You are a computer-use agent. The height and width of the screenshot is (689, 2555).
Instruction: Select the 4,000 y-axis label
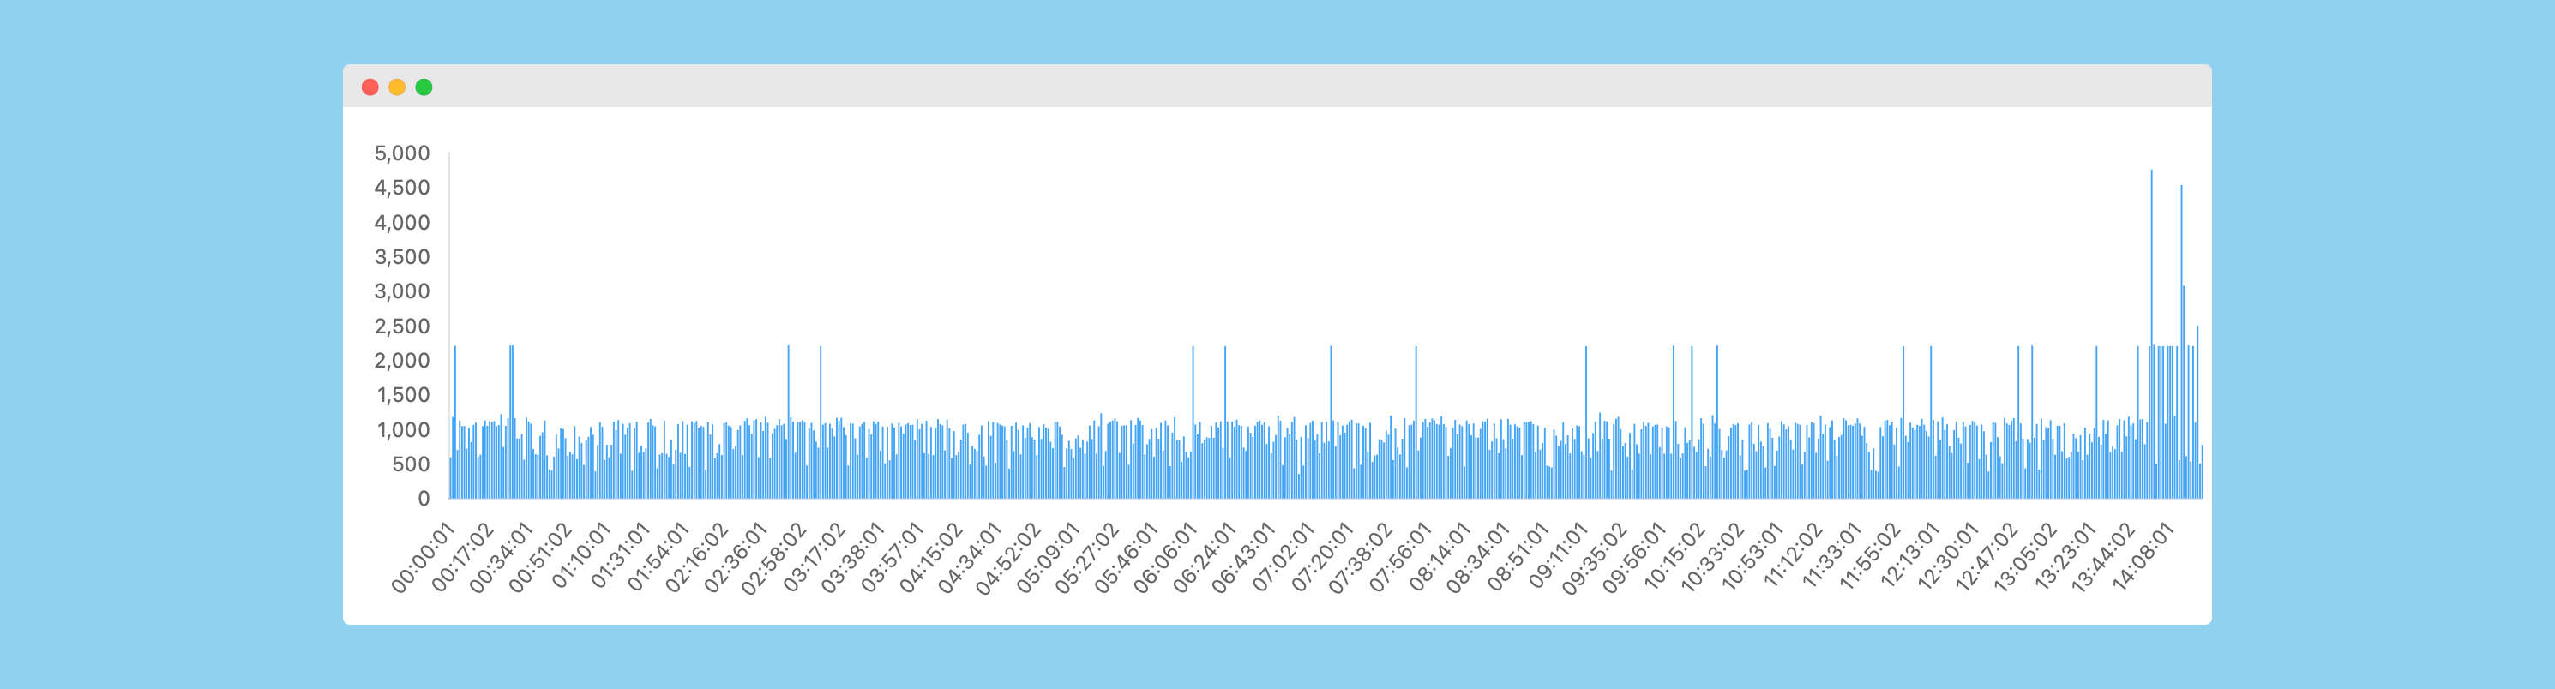(x=402, y=222)
